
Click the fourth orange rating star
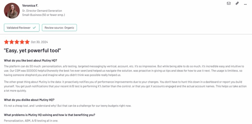click(x=22, y=42)
